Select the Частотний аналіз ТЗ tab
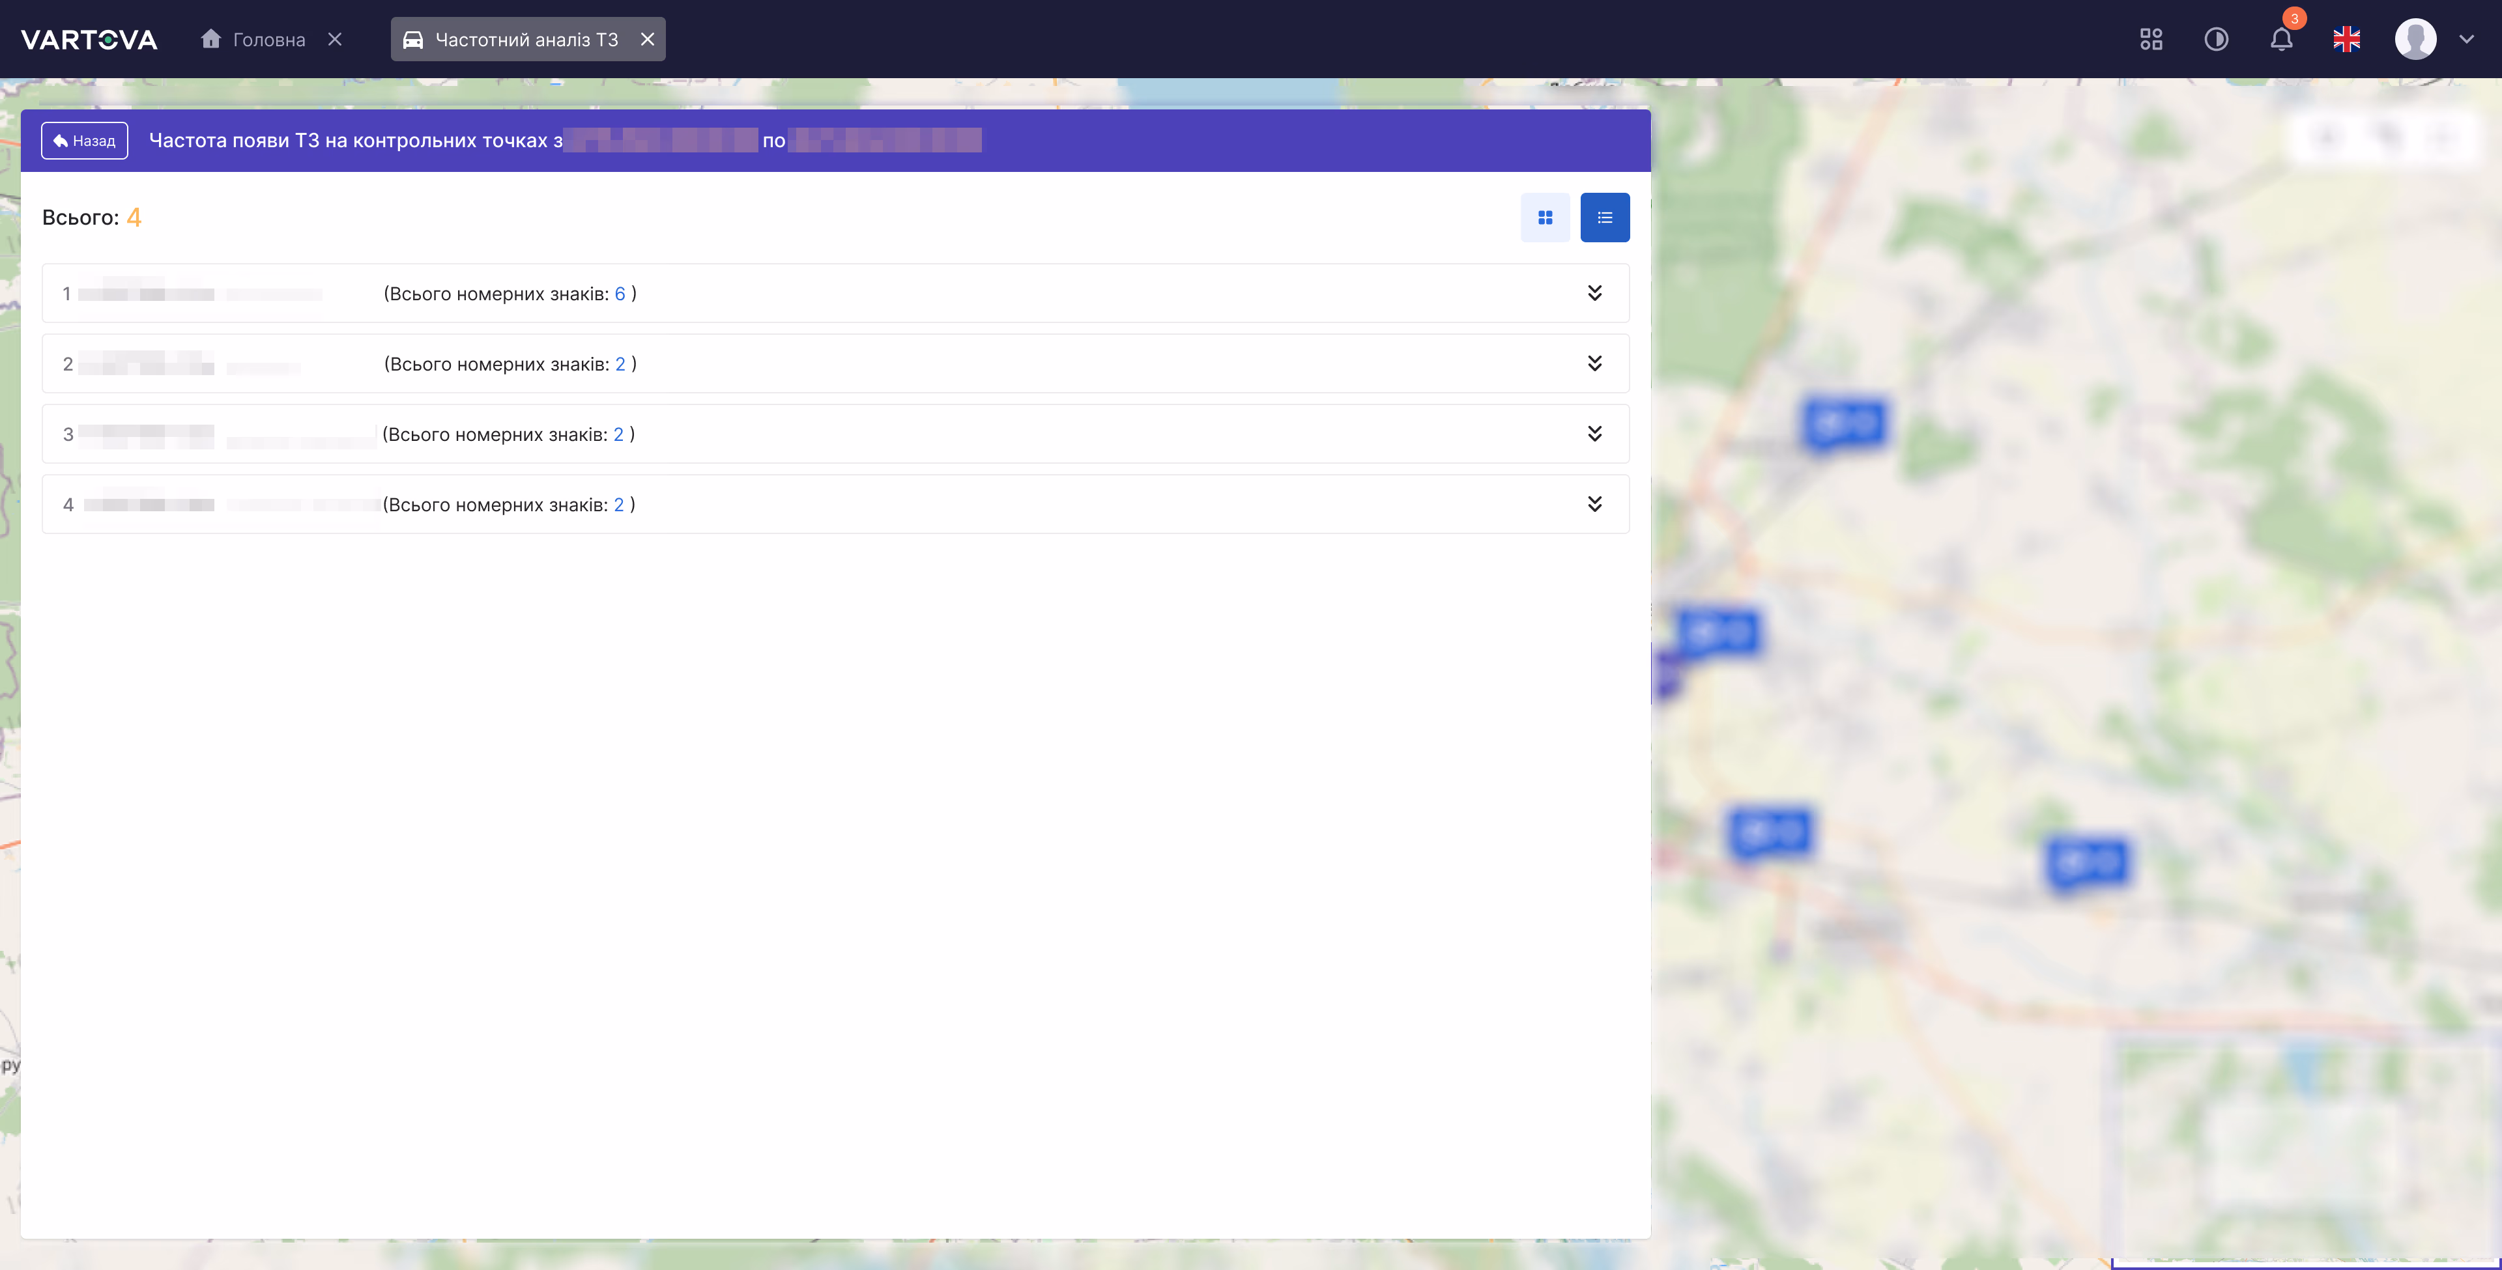This screenshot has width=2502, height=1270. pos(527,39)
